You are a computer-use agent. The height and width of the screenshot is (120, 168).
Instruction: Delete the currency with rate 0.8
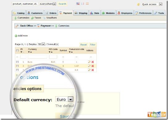coord(93,70)
